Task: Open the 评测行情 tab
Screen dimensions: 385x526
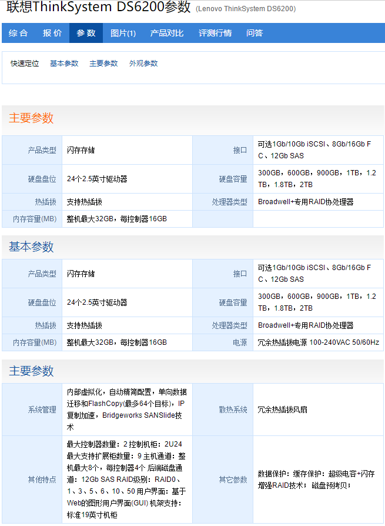Action: (x=215, y=33)
